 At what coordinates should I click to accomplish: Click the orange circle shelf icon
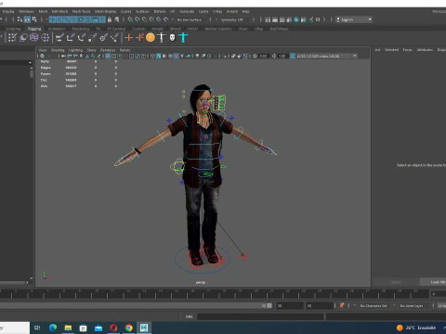coord(151,37)
